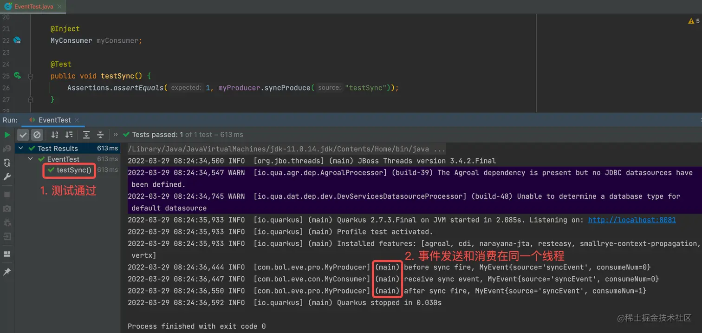Pin the Run tab with pin icon

[7, 272]
